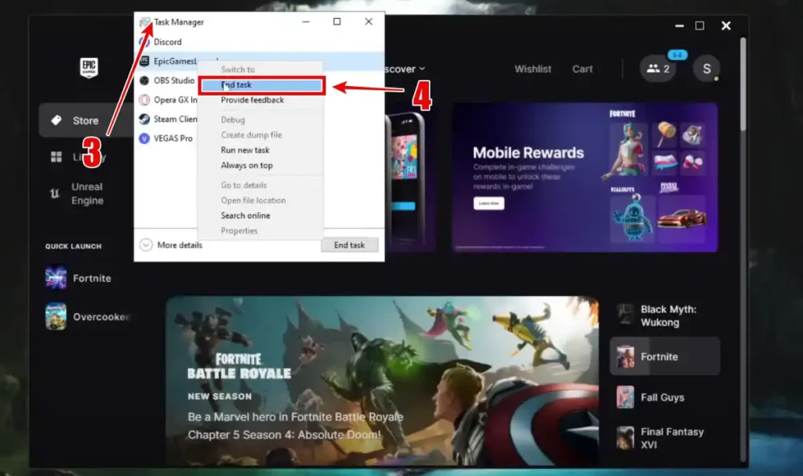This screenshot has width=803, height=476.
Task: Open the profile avatar labeled S
Action: 707,69
